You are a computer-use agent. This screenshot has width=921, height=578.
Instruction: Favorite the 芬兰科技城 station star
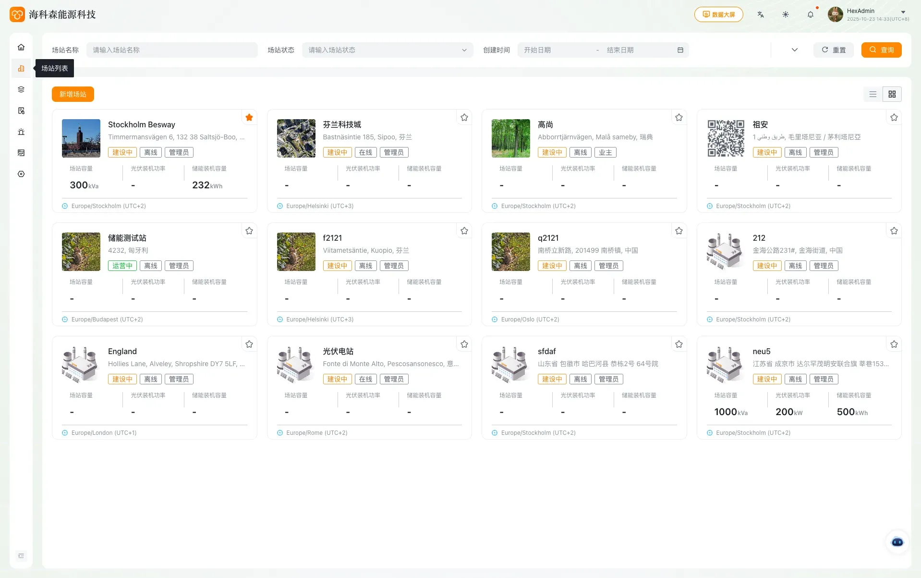coord(464,117)
